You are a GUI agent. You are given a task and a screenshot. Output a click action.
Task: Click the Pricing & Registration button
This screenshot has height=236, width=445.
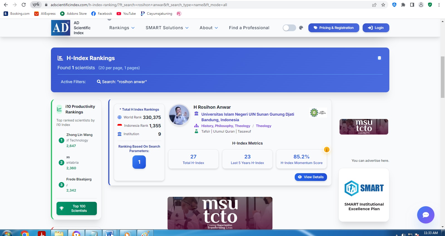coord(333,28)
